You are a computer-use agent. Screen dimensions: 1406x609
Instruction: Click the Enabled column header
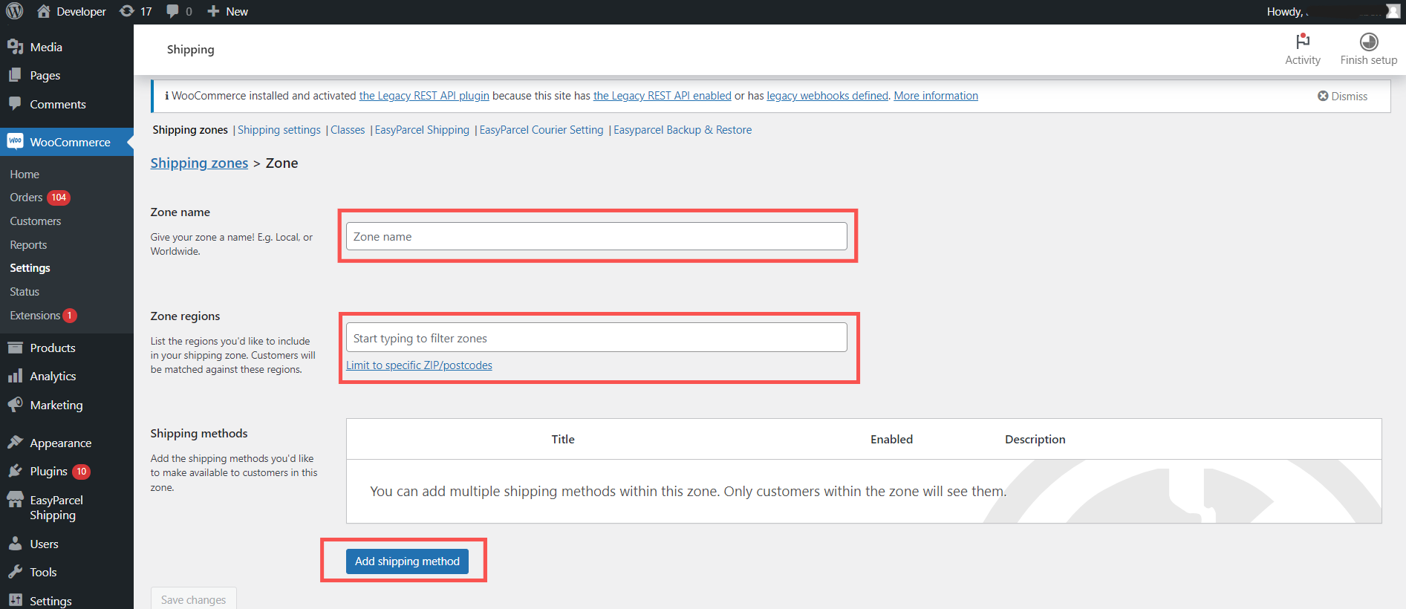891,440
